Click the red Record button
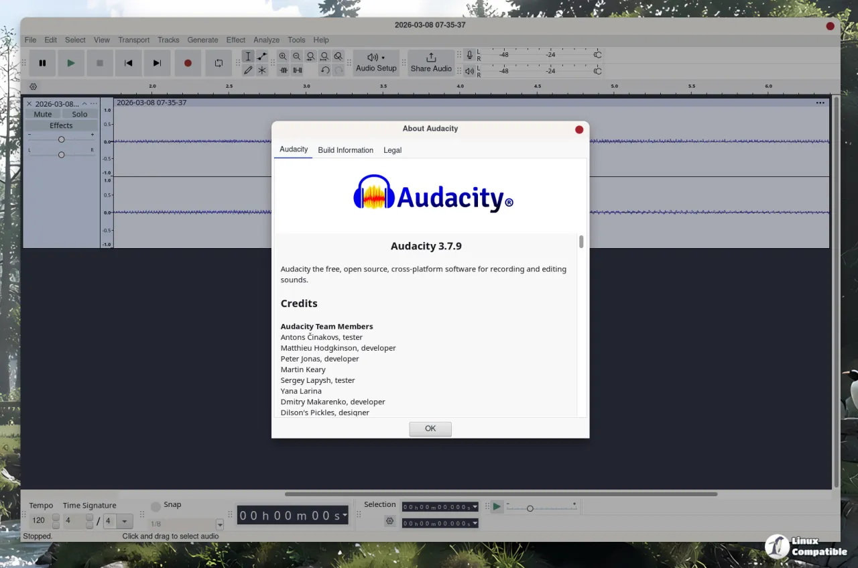Screen dimensions: 858x568 188,63
